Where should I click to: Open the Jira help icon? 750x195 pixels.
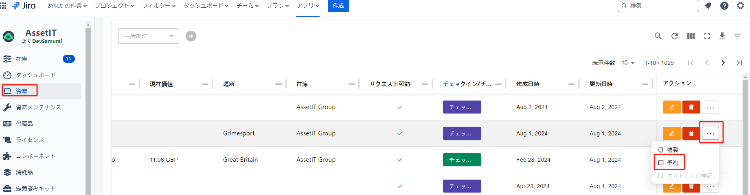(724, 6)
